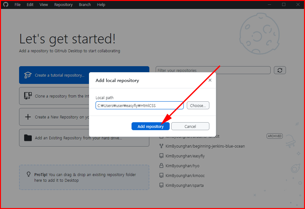Open the Edit menu
This screenshot has width=305, height=209.
[30, 5]
